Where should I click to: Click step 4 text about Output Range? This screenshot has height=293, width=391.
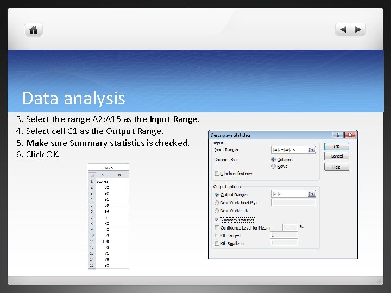[x=90, y=131]
